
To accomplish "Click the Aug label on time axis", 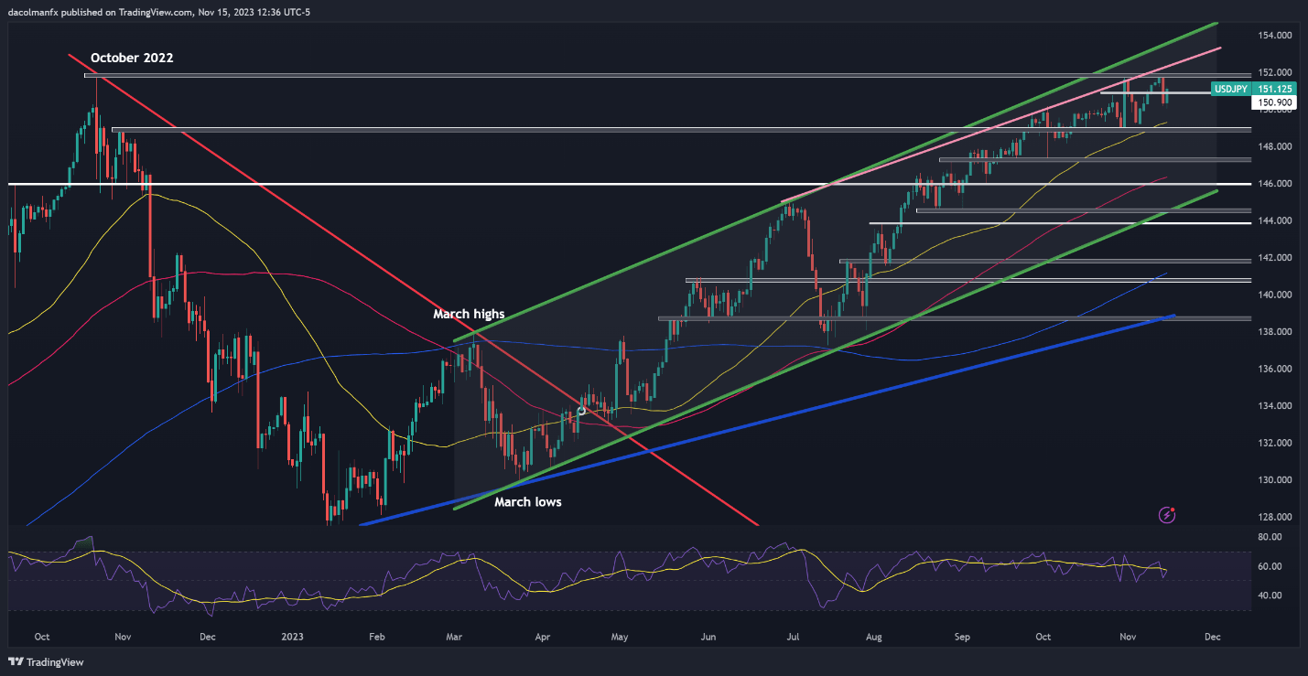I will tap(873, 635).
